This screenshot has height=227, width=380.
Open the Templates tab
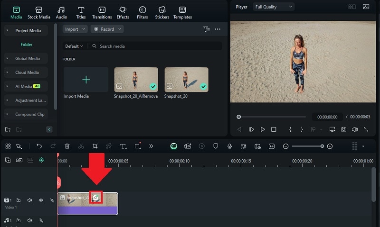182,13
